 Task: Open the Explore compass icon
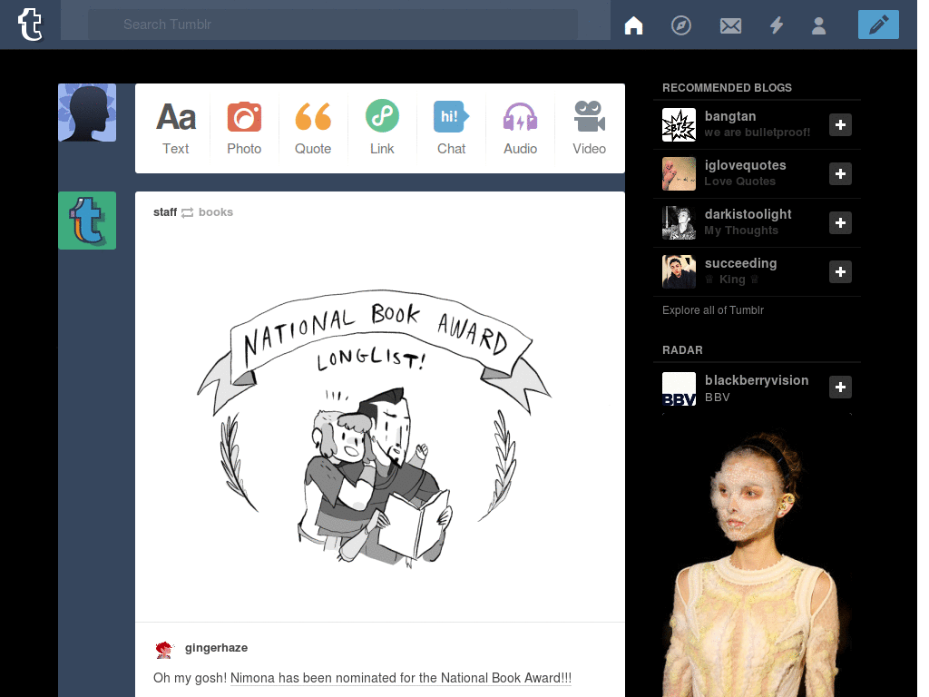click(680, 25)
